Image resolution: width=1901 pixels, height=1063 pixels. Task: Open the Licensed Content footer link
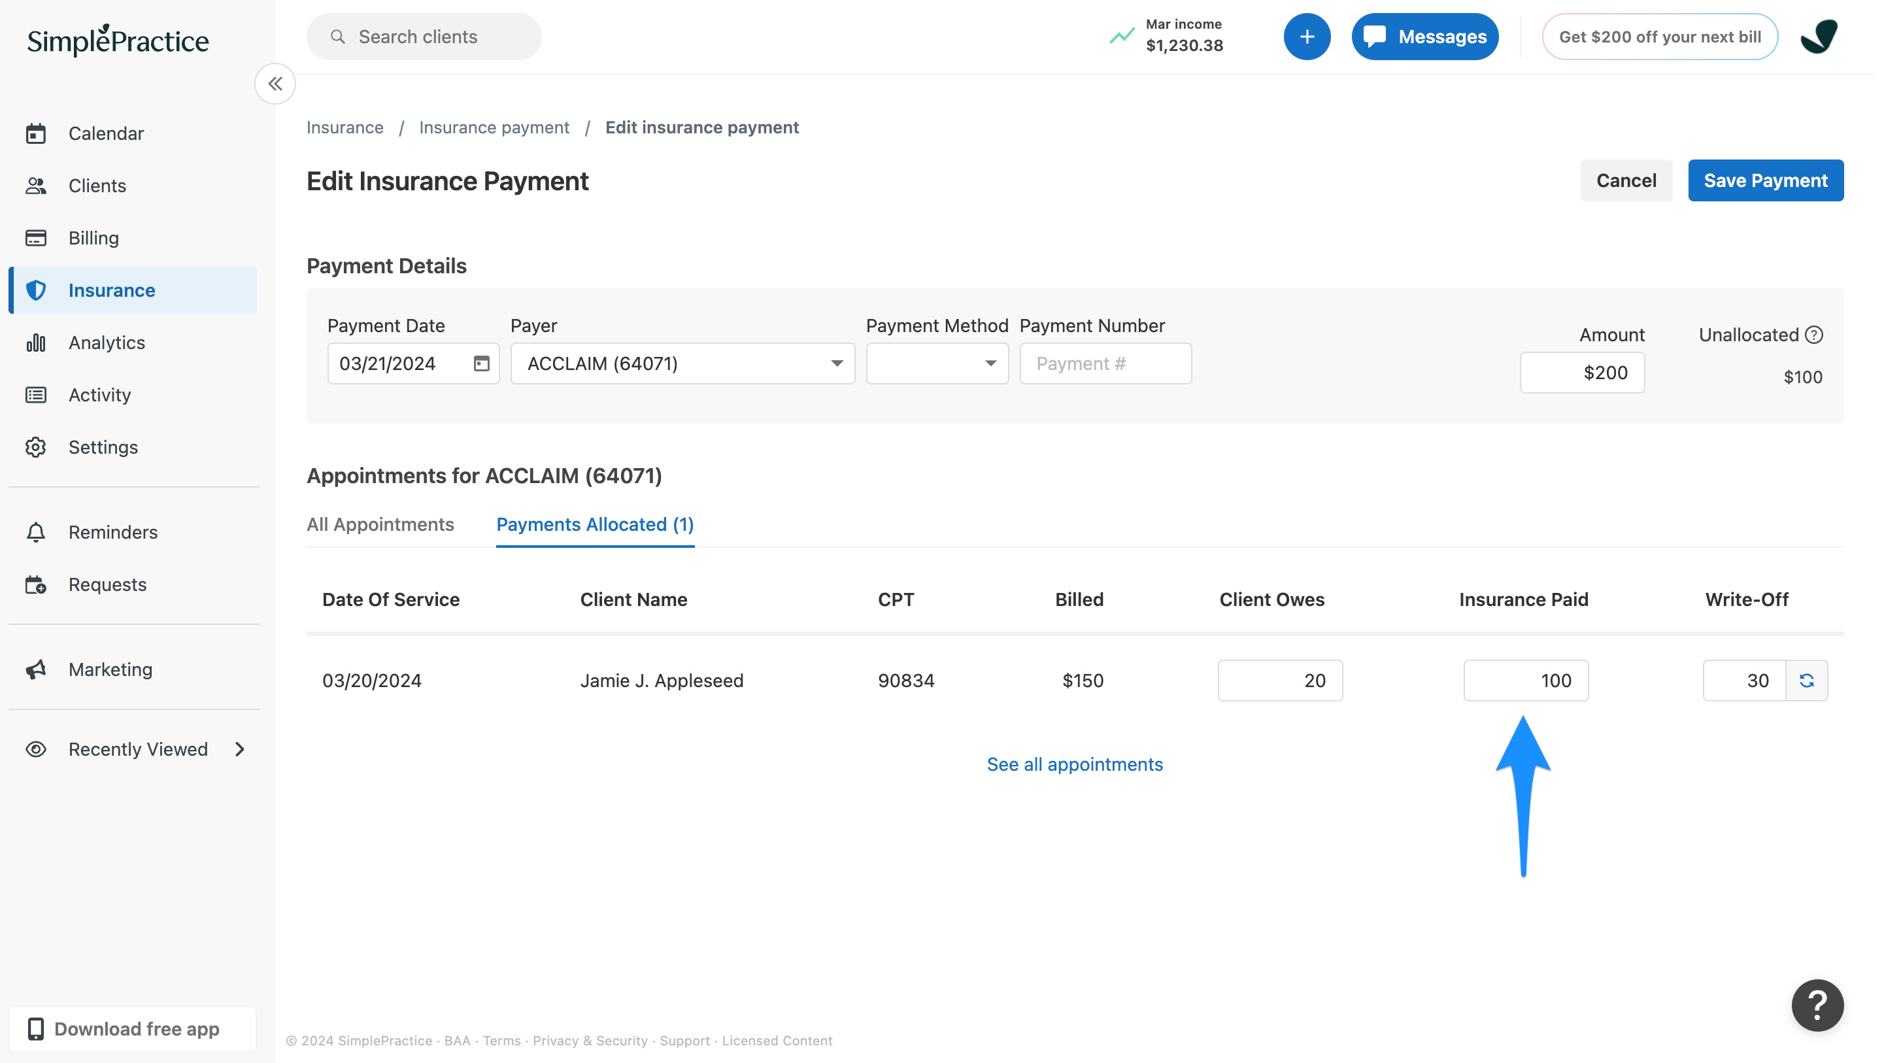(x=777, y=1040)
